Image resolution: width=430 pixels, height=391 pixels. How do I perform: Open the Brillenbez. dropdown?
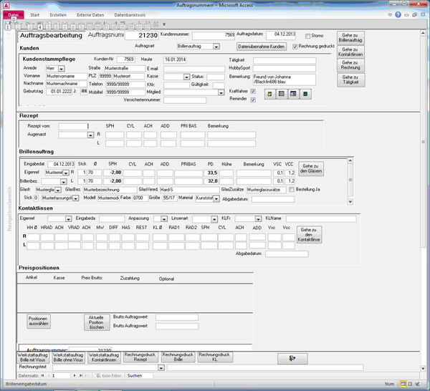[63, 182]
